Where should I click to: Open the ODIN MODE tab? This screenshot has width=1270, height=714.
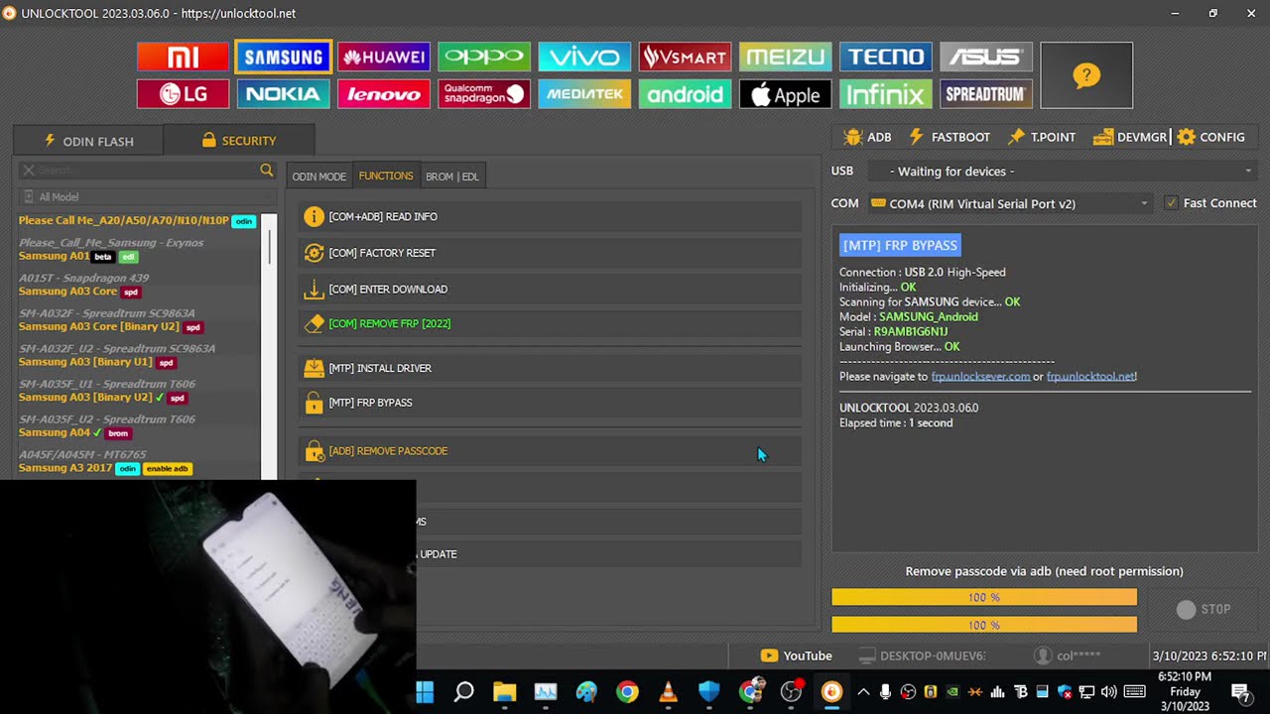(x=318, y=177)
